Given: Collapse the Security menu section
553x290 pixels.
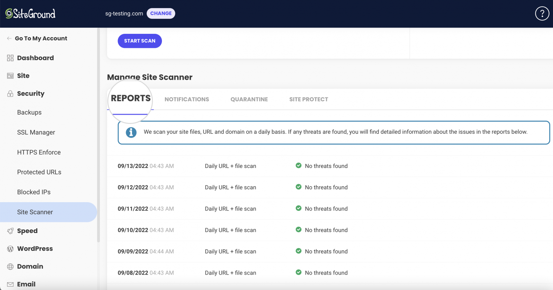Looking at the screenshot, I should (31, 94).
